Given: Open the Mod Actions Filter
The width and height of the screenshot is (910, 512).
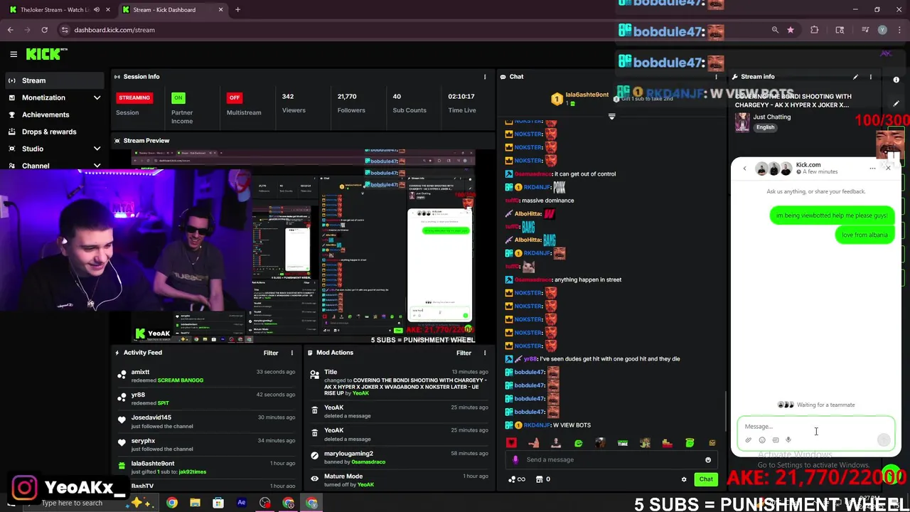Looking at the screenshot, I should click(464, 353).
